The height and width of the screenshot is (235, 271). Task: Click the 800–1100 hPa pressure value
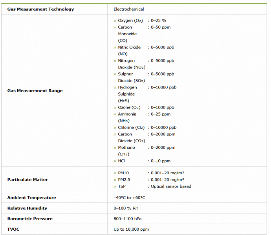click(x=128, y=219)
